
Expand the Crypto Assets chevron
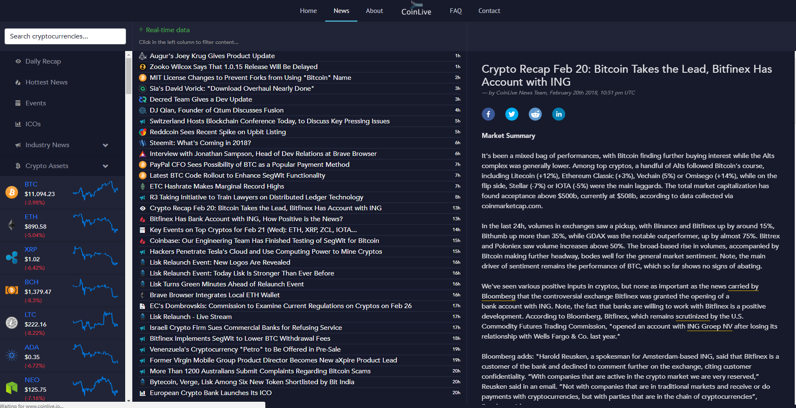pyautogui.click(x=105, y=166)
